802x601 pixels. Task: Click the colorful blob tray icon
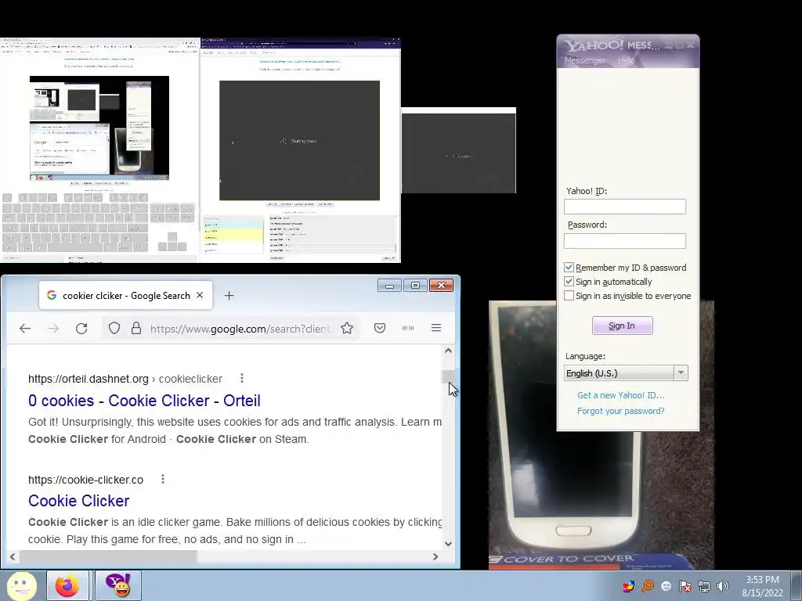pyautogui.click(x=628, y=586)
